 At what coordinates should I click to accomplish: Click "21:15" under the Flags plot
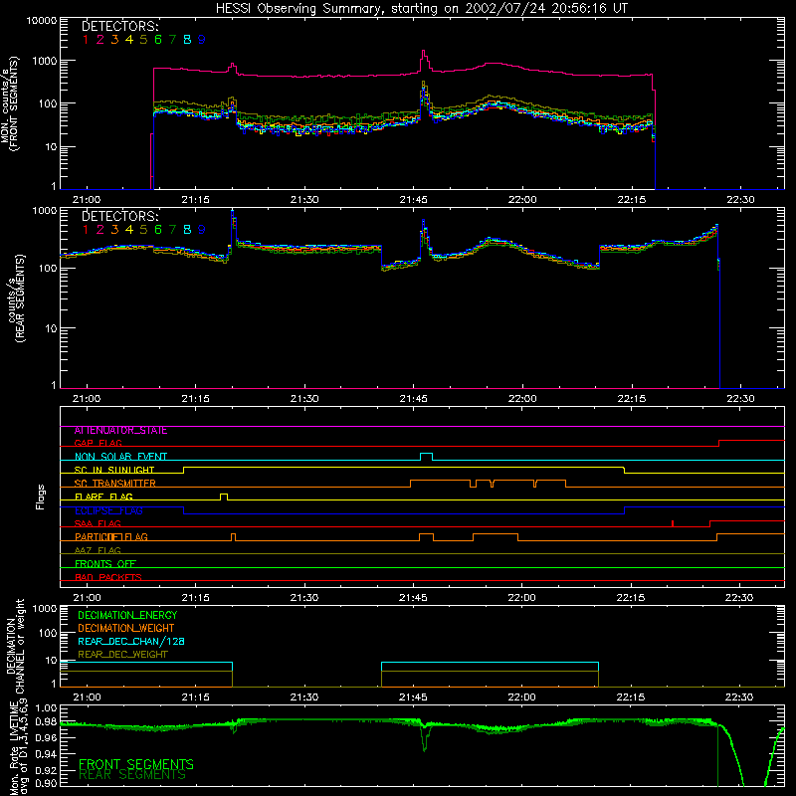pos(195,598)
